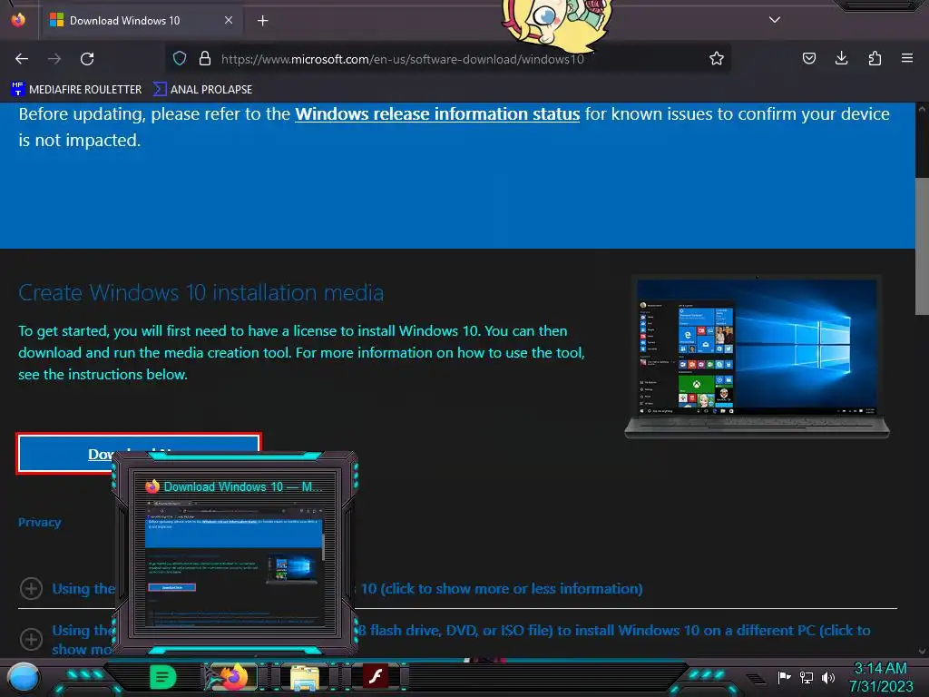The height and width of the screenshot is (697, 929).
Task: Click the Firefox logo icon beside the tab strip
Action: coord(18,20)
